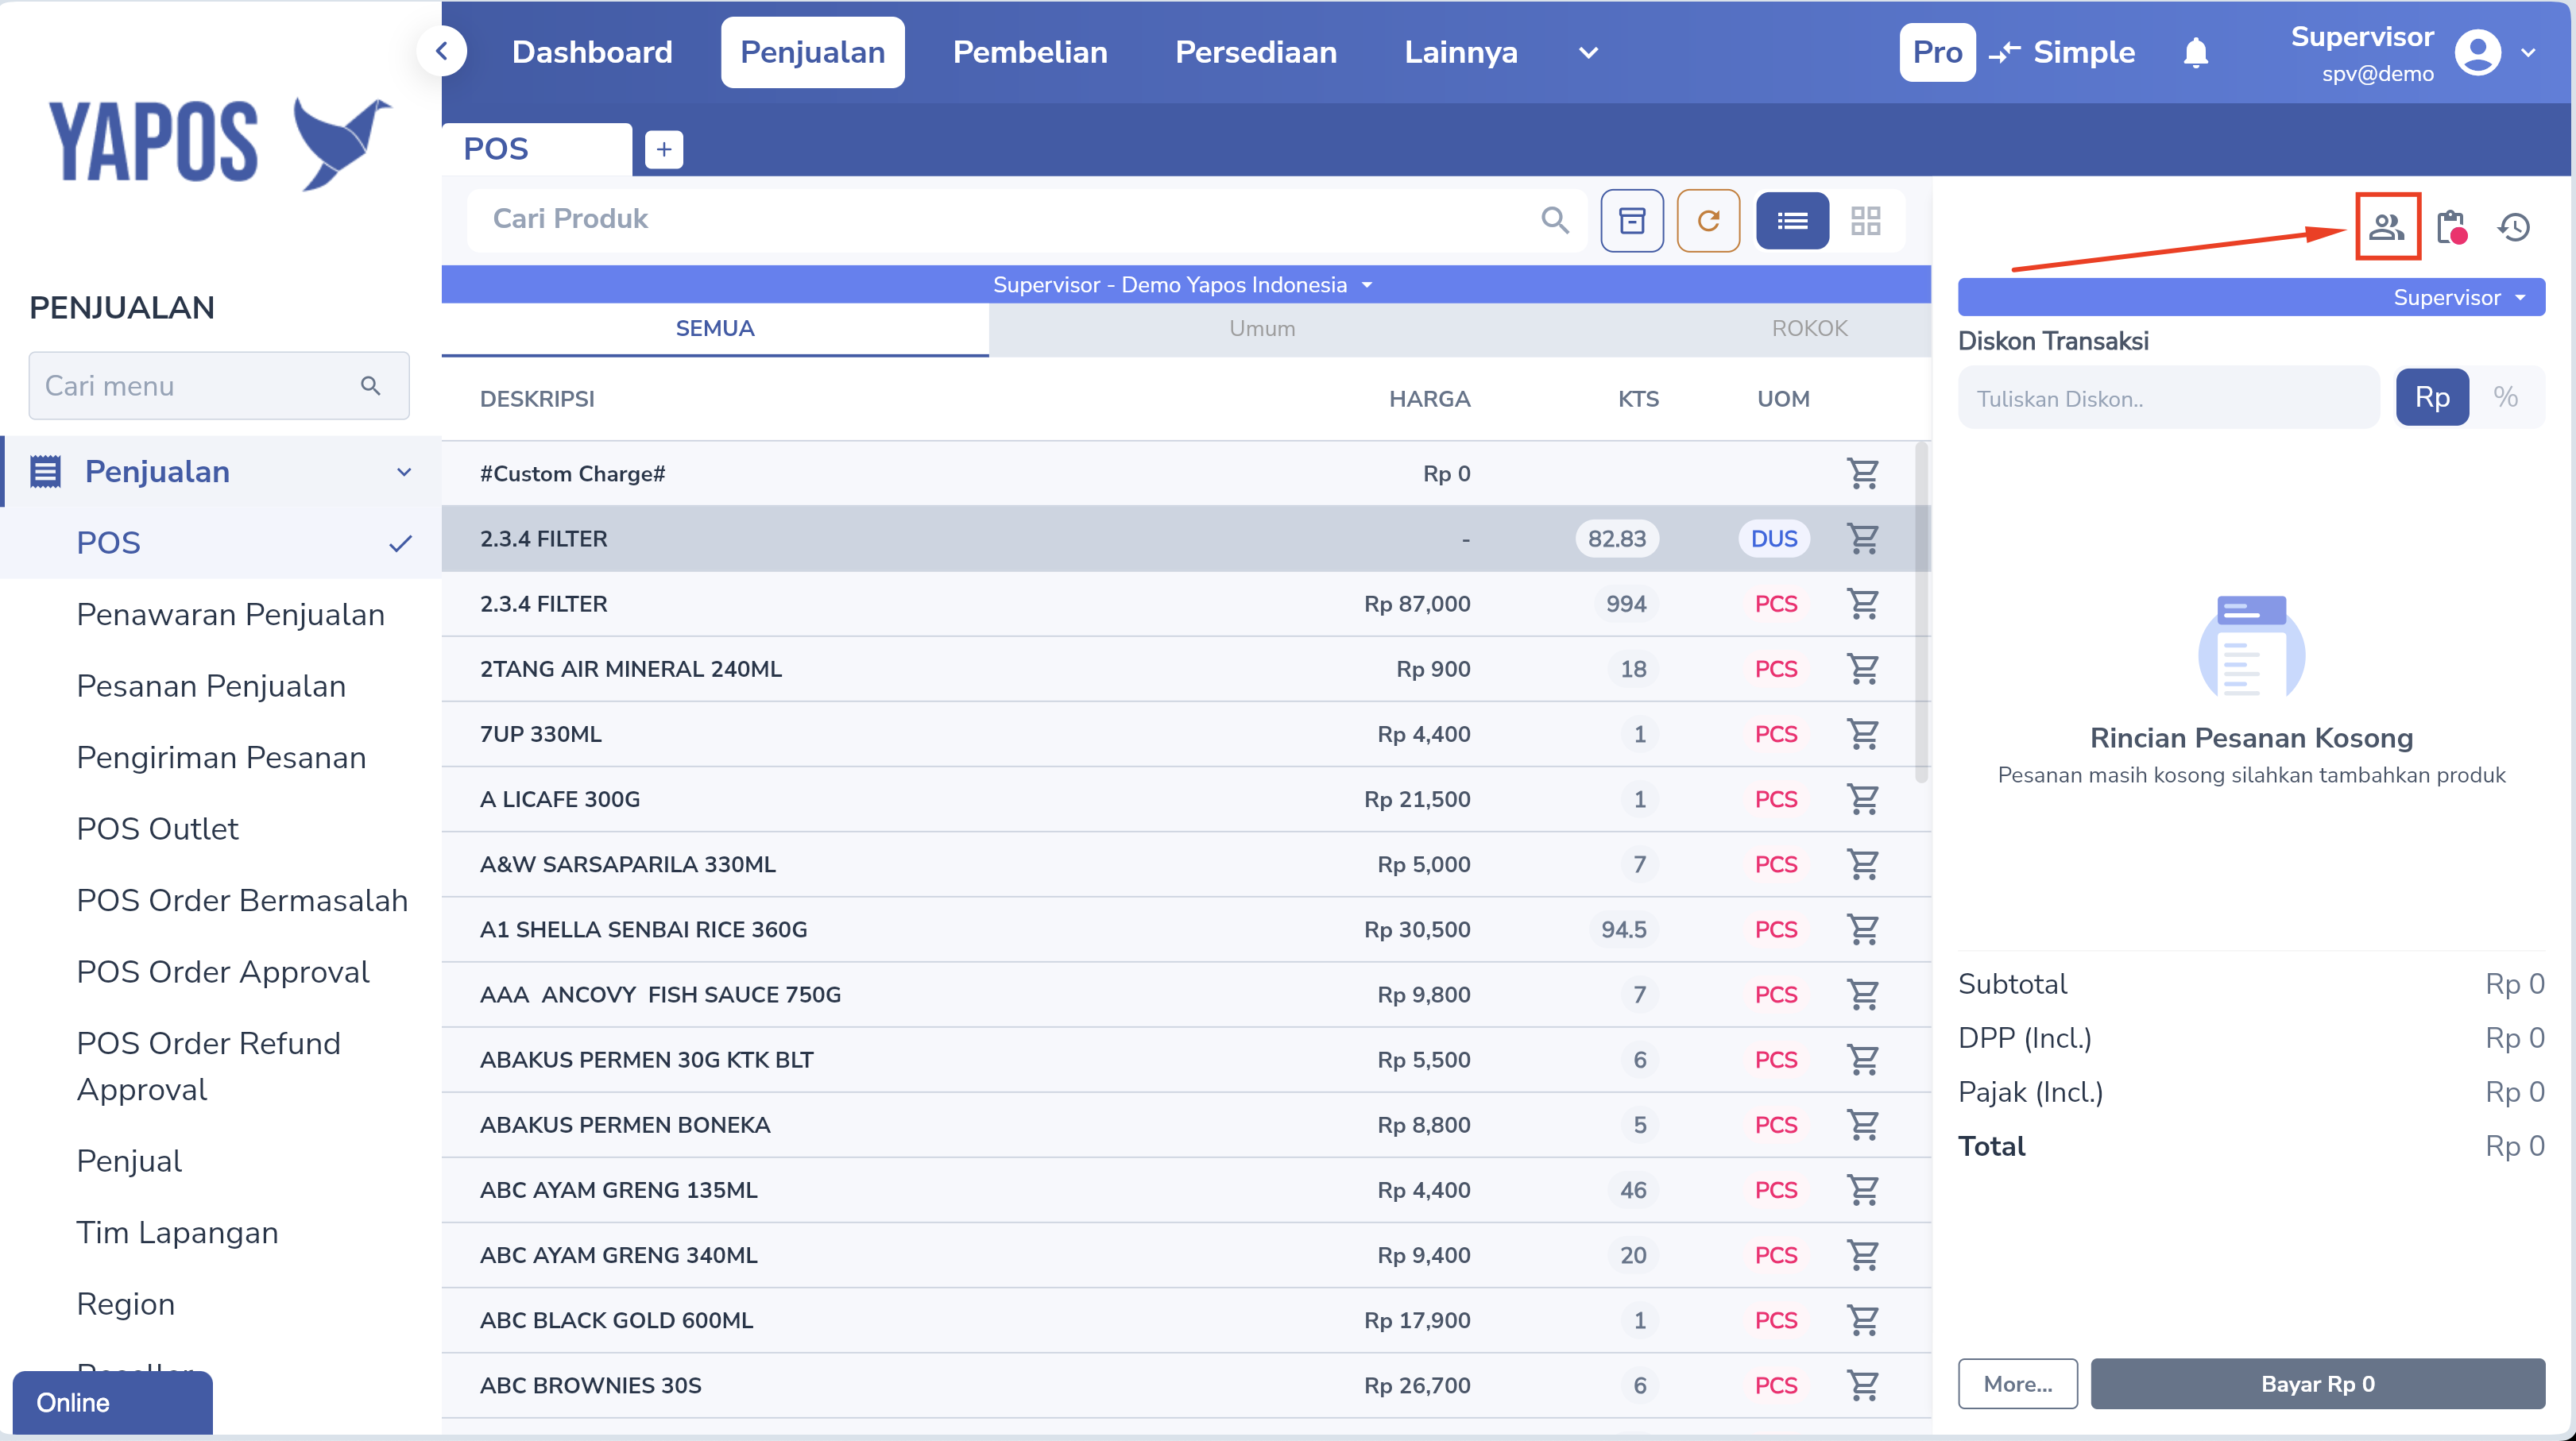Add ABAKUS PERMEN BONEKA to cart
This screenshot has height=1441, width=2576.
tap(1862, 1124)
